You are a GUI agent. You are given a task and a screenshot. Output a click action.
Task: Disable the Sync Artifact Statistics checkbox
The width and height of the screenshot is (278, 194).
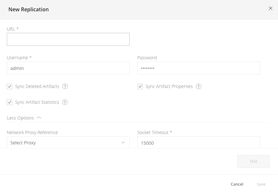(10, 102)
